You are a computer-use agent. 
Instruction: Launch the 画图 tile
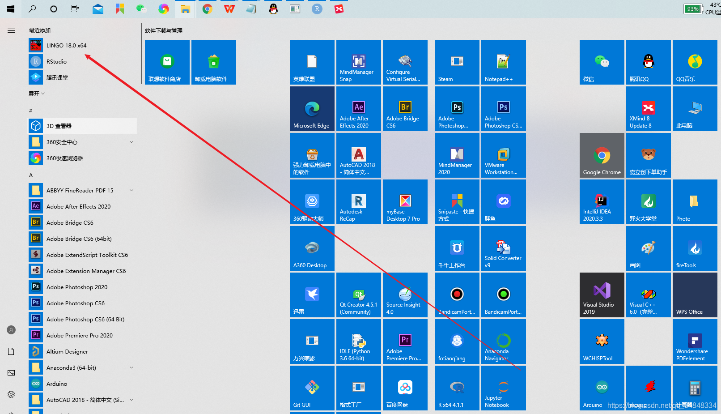pos(649,248)
